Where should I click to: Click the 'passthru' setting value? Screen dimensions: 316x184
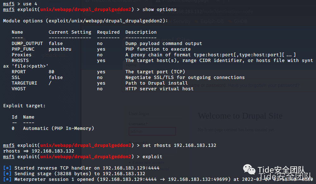click(60, 49)
